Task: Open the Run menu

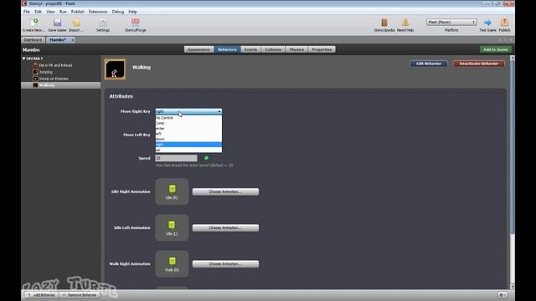Action: 63,12
